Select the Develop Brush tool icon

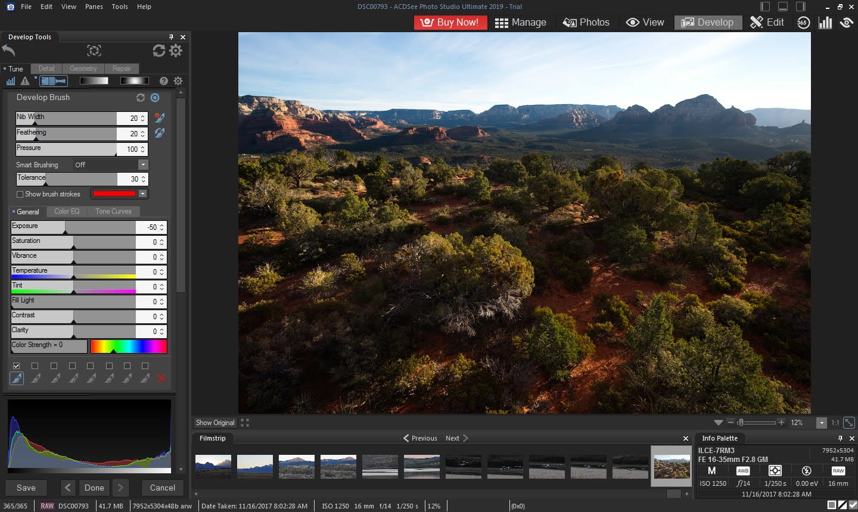point(53,81)
